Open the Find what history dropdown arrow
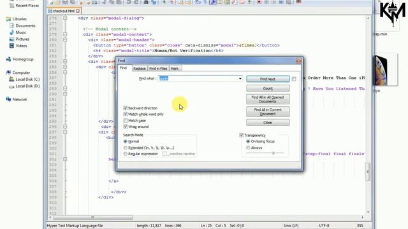408x229 pixels. (240, 79)
